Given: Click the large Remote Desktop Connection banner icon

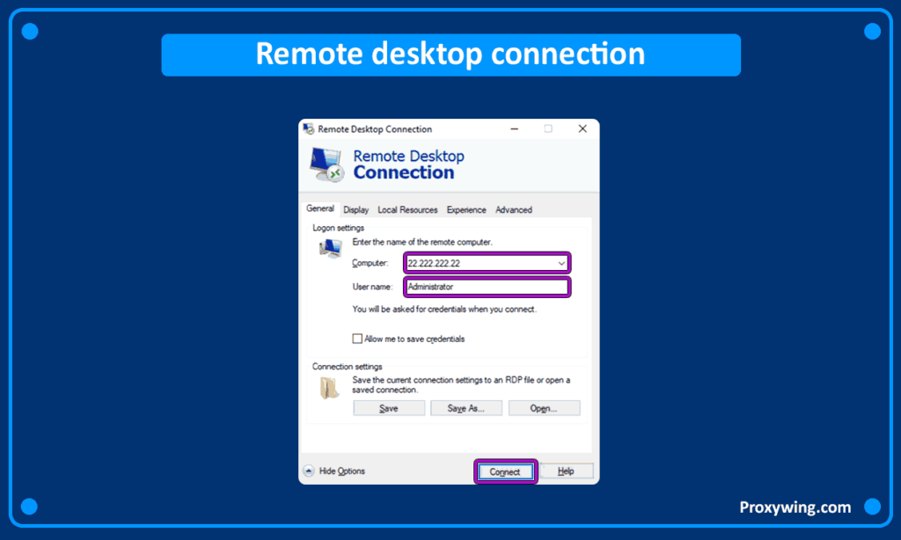Looking at the screenshot, I should click(x=327, y=164).
